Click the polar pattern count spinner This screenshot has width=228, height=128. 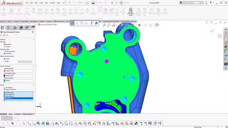click(x=31, y=62)
